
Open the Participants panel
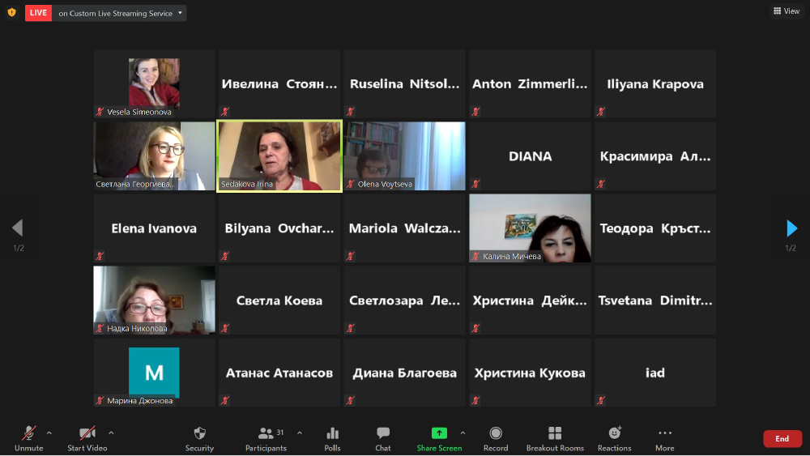point(266,434)
